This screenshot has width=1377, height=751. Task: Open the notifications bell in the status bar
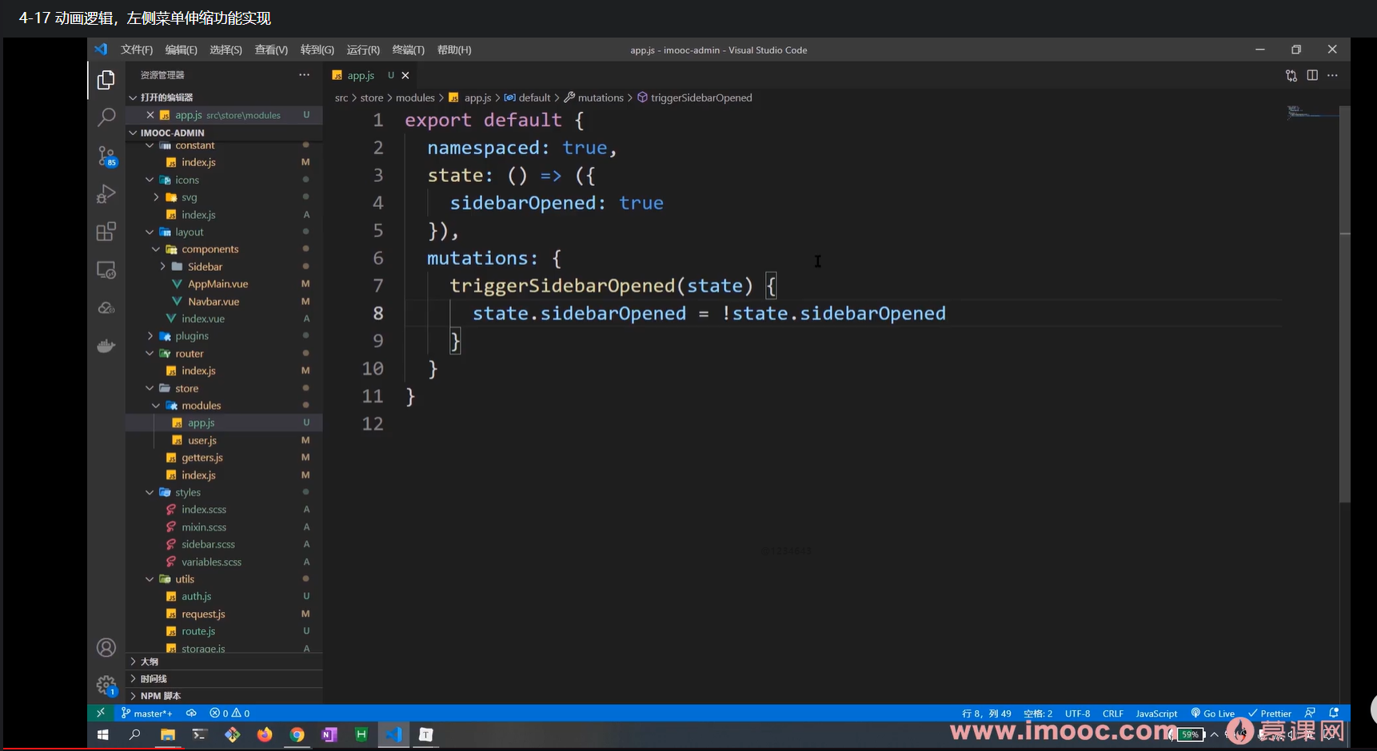click(1334, 713)
